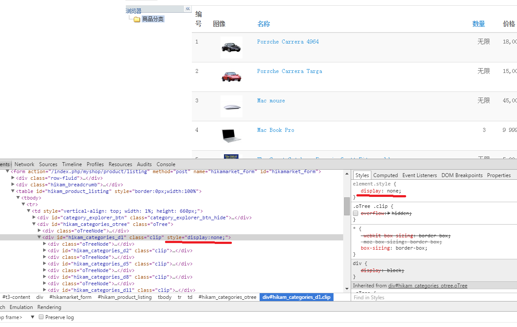
Task: Click the .oTree .clip selector
Action: [x=370, y=206]
